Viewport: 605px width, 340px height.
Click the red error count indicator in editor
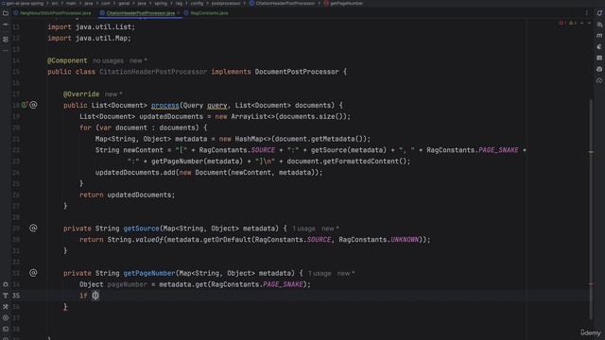[562, 23]
